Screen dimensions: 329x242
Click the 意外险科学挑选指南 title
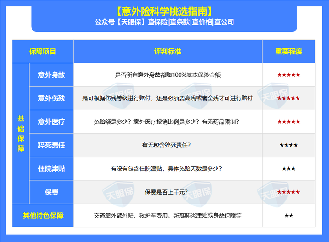click(x=164, y=11)
